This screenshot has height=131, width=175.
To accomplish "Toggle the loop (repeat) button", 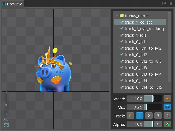I will tap(167, 107).
